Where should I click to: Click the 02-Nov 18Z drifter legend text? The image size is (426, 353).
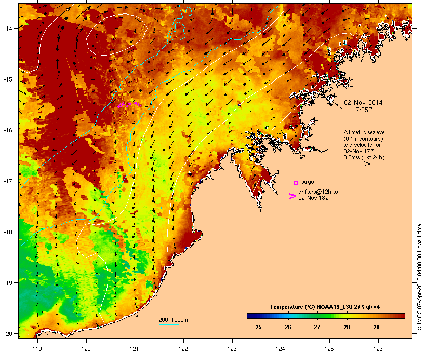313,198
